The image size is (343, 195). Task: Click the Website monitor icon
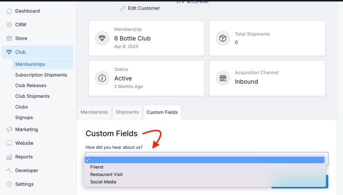click(x=9, y=143)
